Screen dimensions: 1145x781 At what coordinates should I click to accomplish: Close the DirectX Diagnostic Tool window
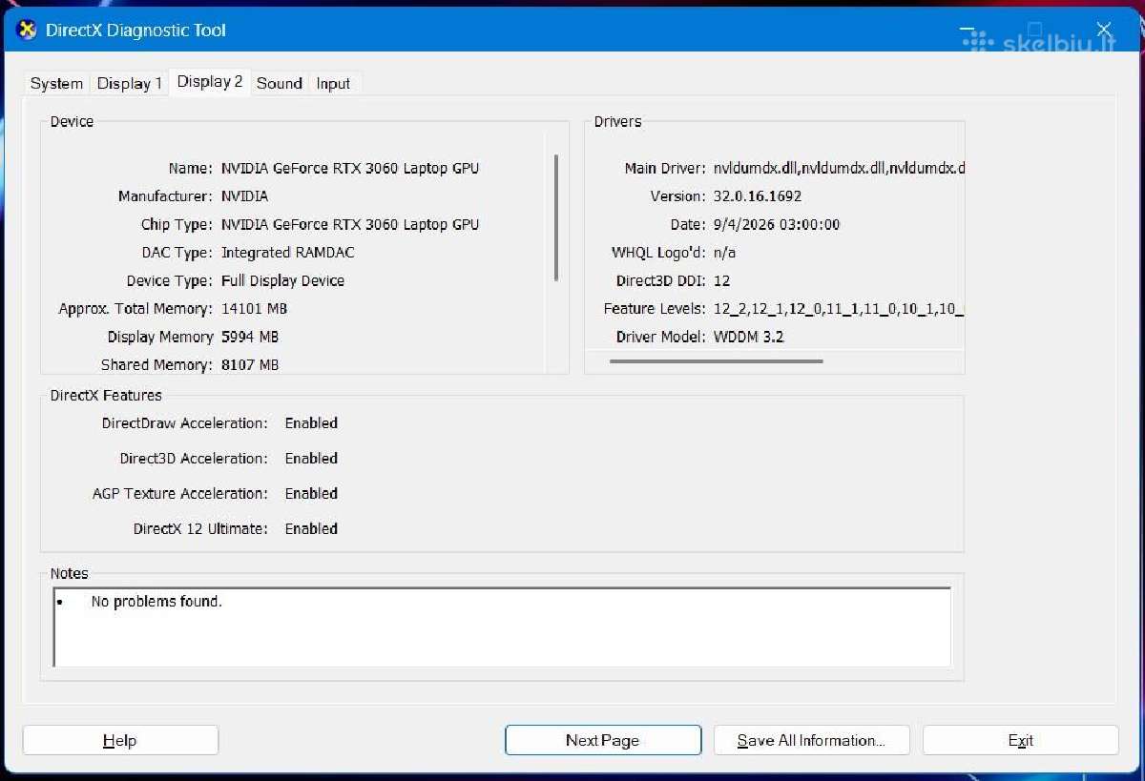(x=1104, y=30)
